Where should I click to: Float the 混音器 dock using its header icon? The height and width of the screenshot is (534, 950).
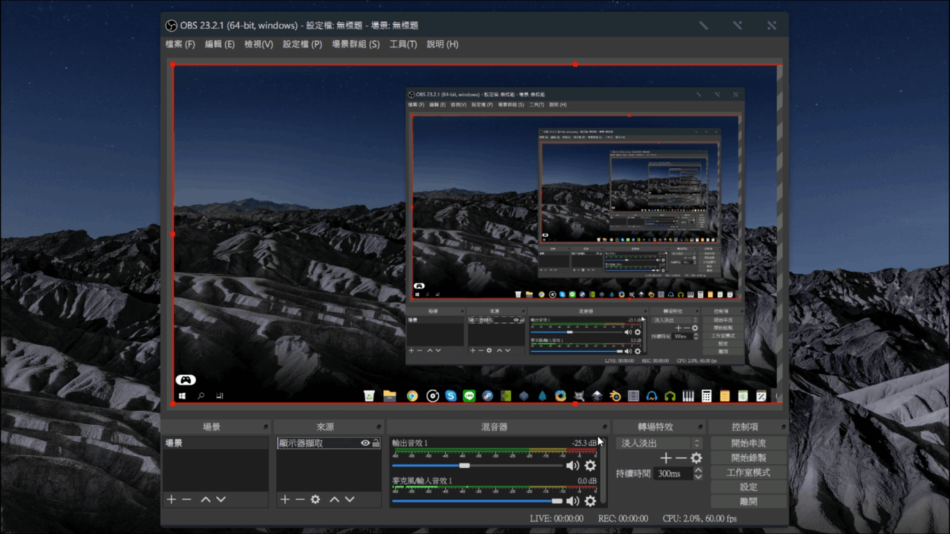pyautogui.click(x=604, y=427)
